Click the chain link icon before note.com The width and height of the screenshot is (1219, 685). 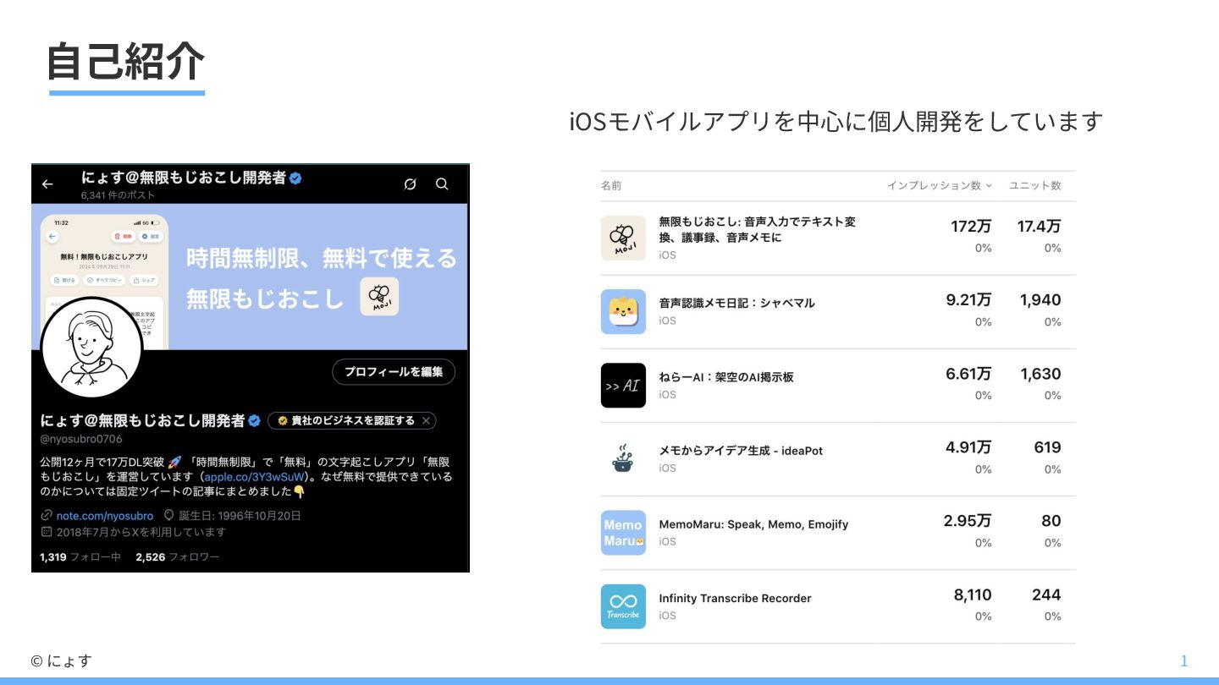(x=47, y=515)
